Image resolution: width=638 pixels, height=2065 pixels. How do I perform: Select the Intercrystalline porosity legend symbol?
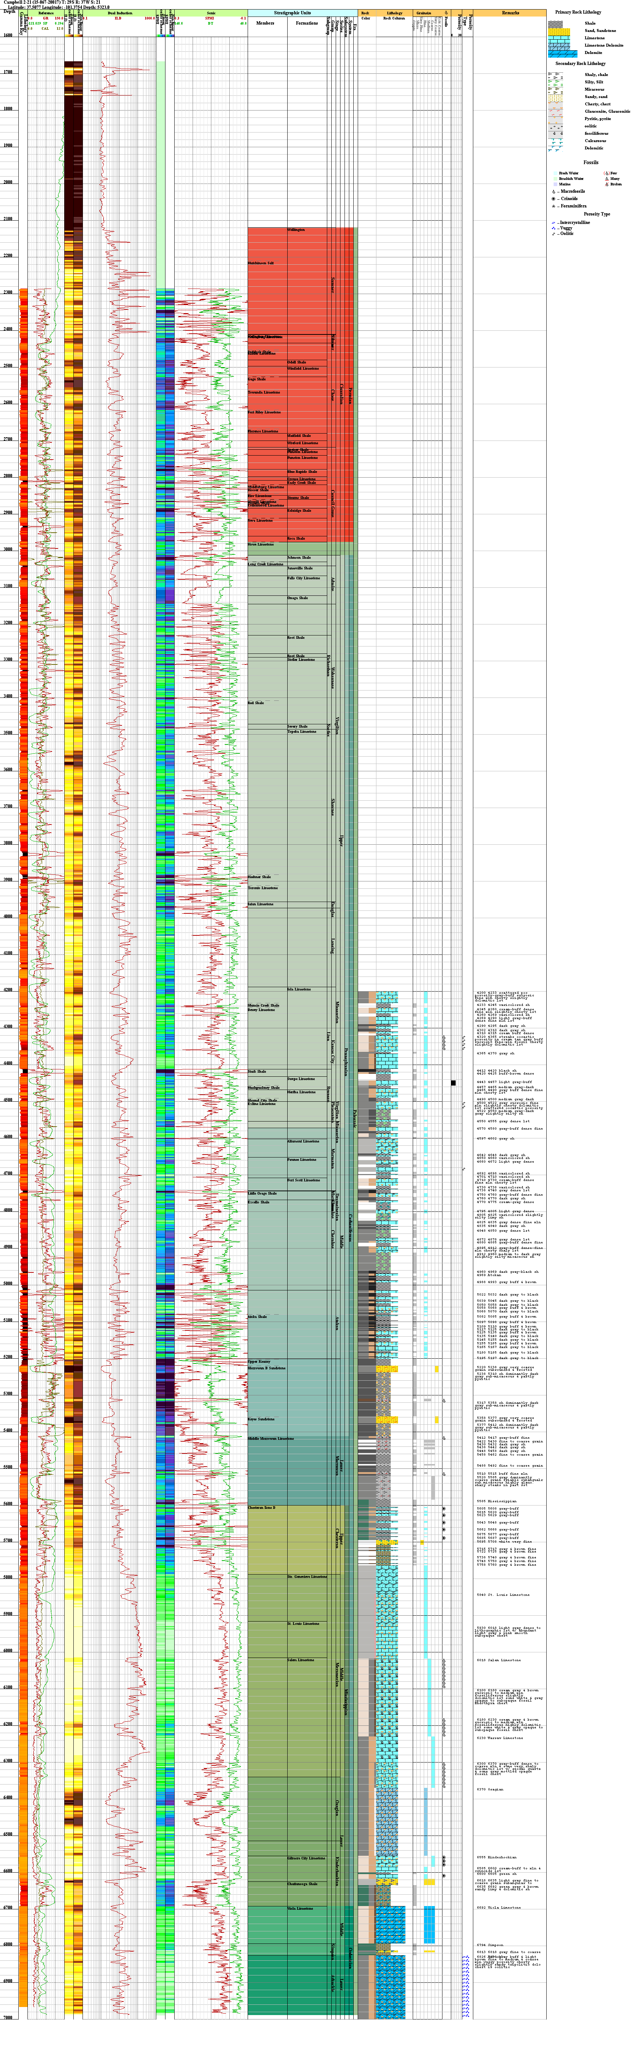[x=554, y=223]
